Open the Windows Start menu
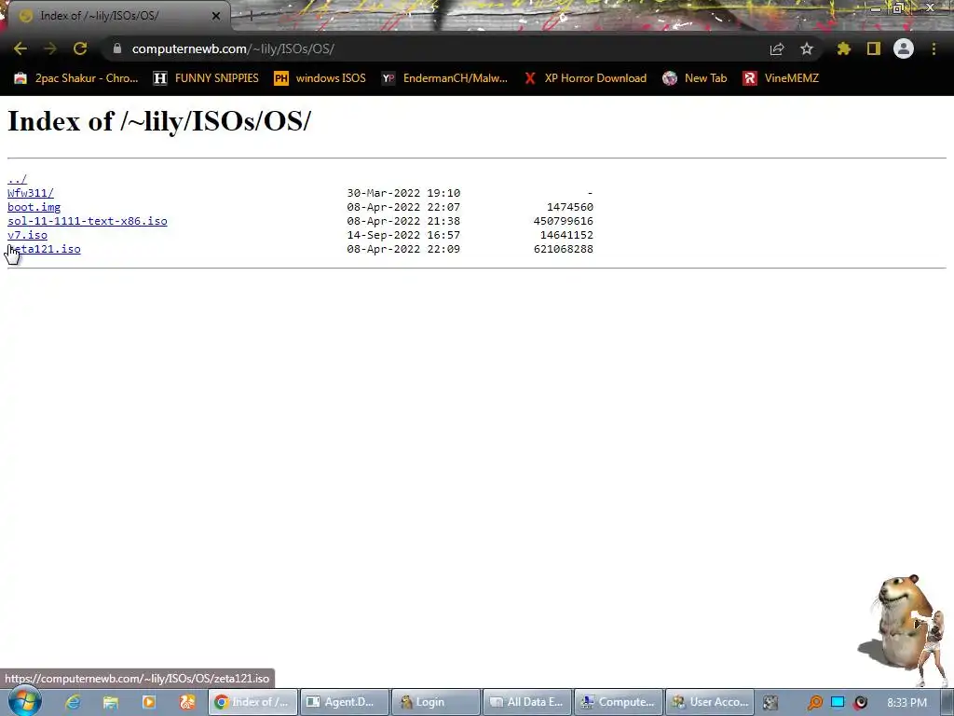 coord(24,701)
